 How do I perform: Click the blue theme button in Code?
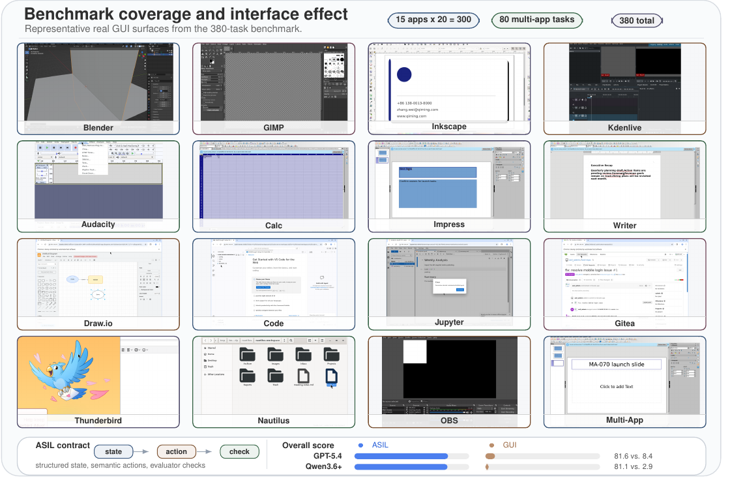click(263, 287)
